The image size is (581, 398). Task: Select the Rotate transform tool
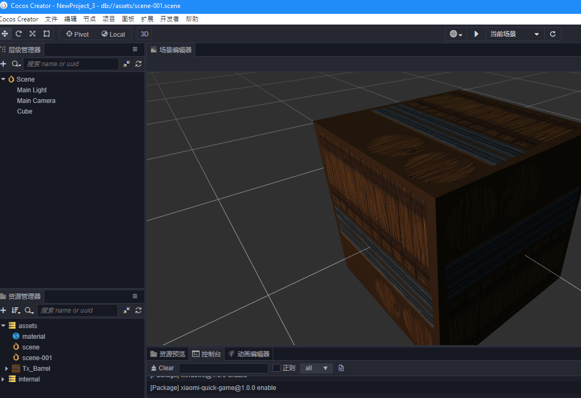[19, 34]
